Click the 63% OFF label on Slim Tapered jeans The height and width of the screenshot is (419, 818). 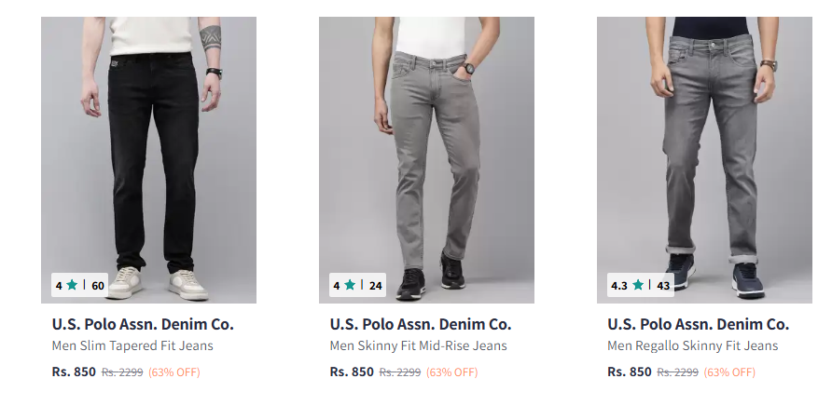[x=174, y=372]
